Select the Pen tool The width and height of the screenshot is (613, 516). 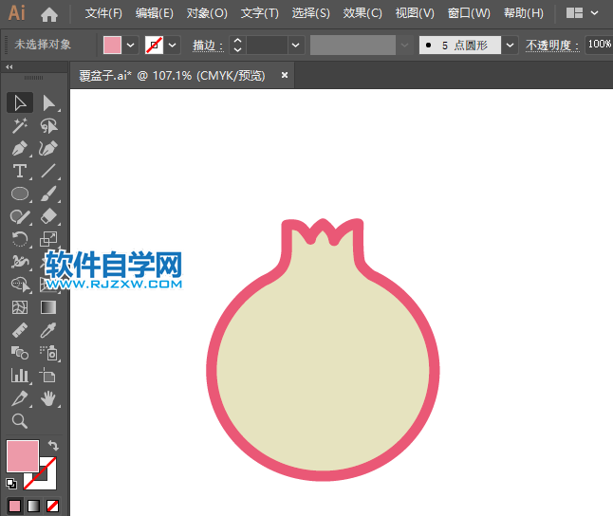point(20,149)
